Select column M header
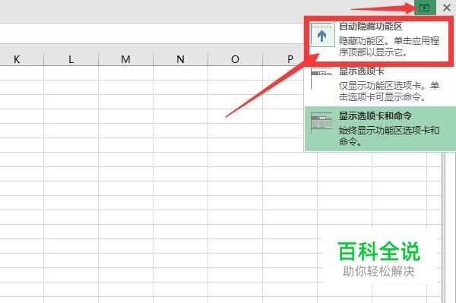 point(125,59)
